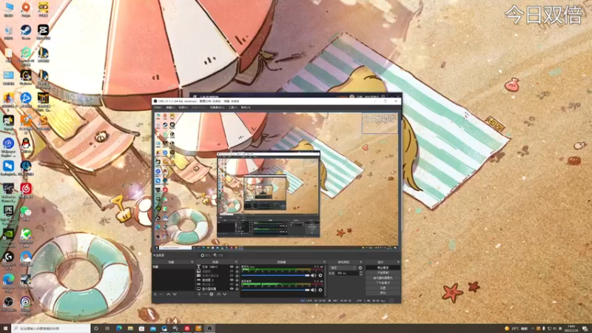
Task: Lock the Display Capture source
Action: click(x=237, y=289)
